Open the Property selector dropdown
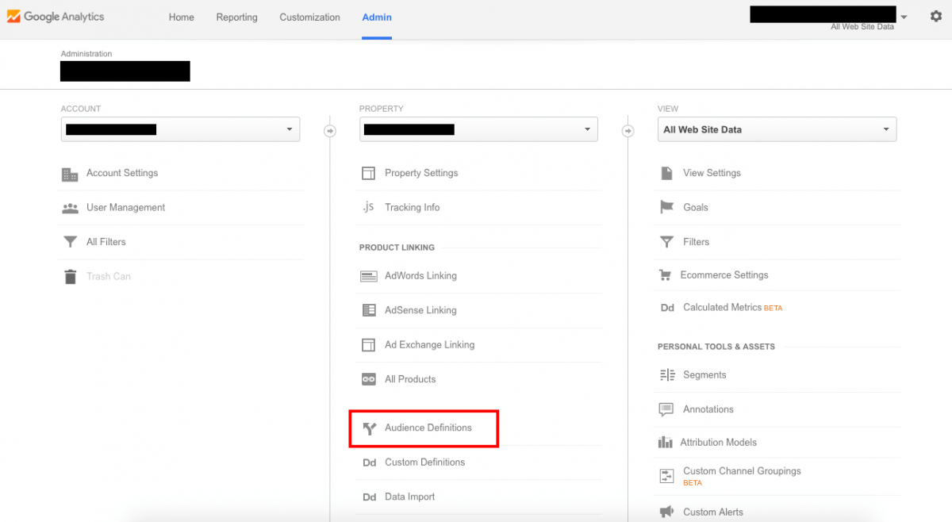Viewport: 952px width, 522px height. point(478,129)
